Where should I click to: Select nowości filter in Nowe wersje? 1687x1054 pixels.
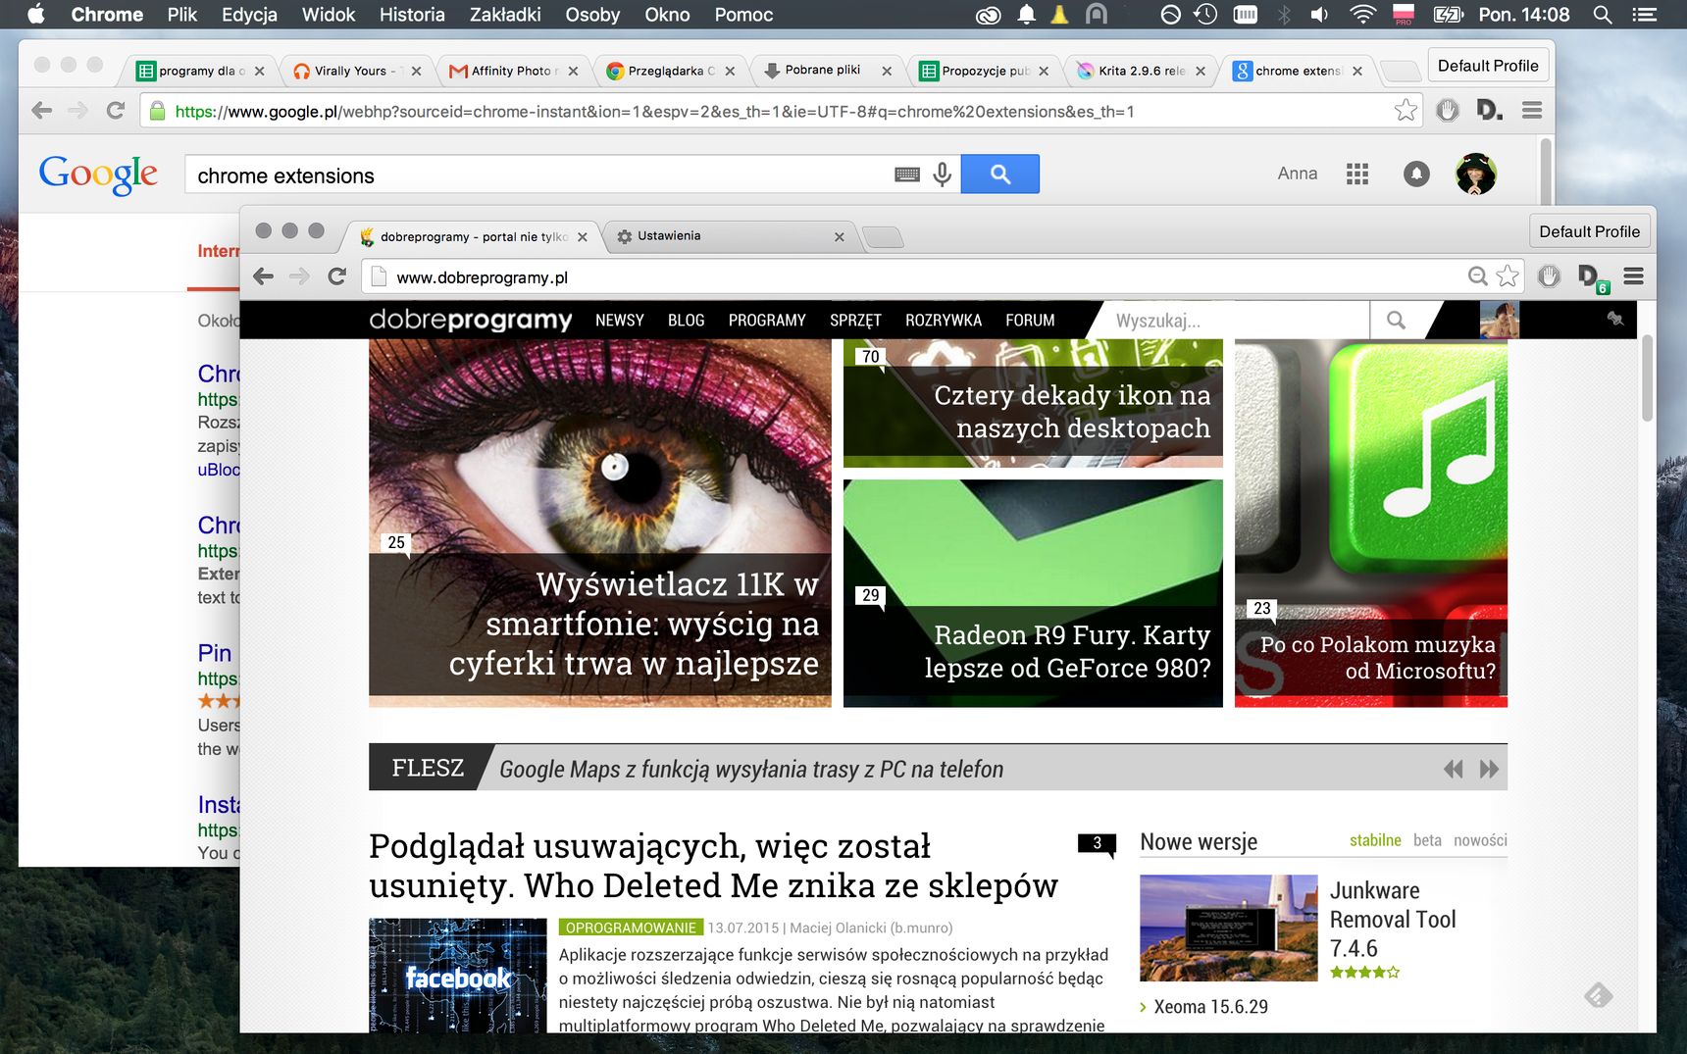(x=1480, y=840)
